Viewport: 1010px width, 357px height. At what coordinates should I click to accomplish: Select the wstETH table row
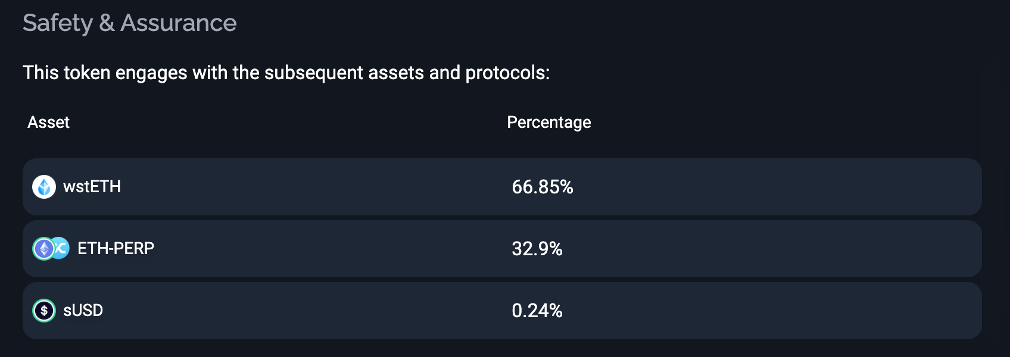(x=502, y=187)
